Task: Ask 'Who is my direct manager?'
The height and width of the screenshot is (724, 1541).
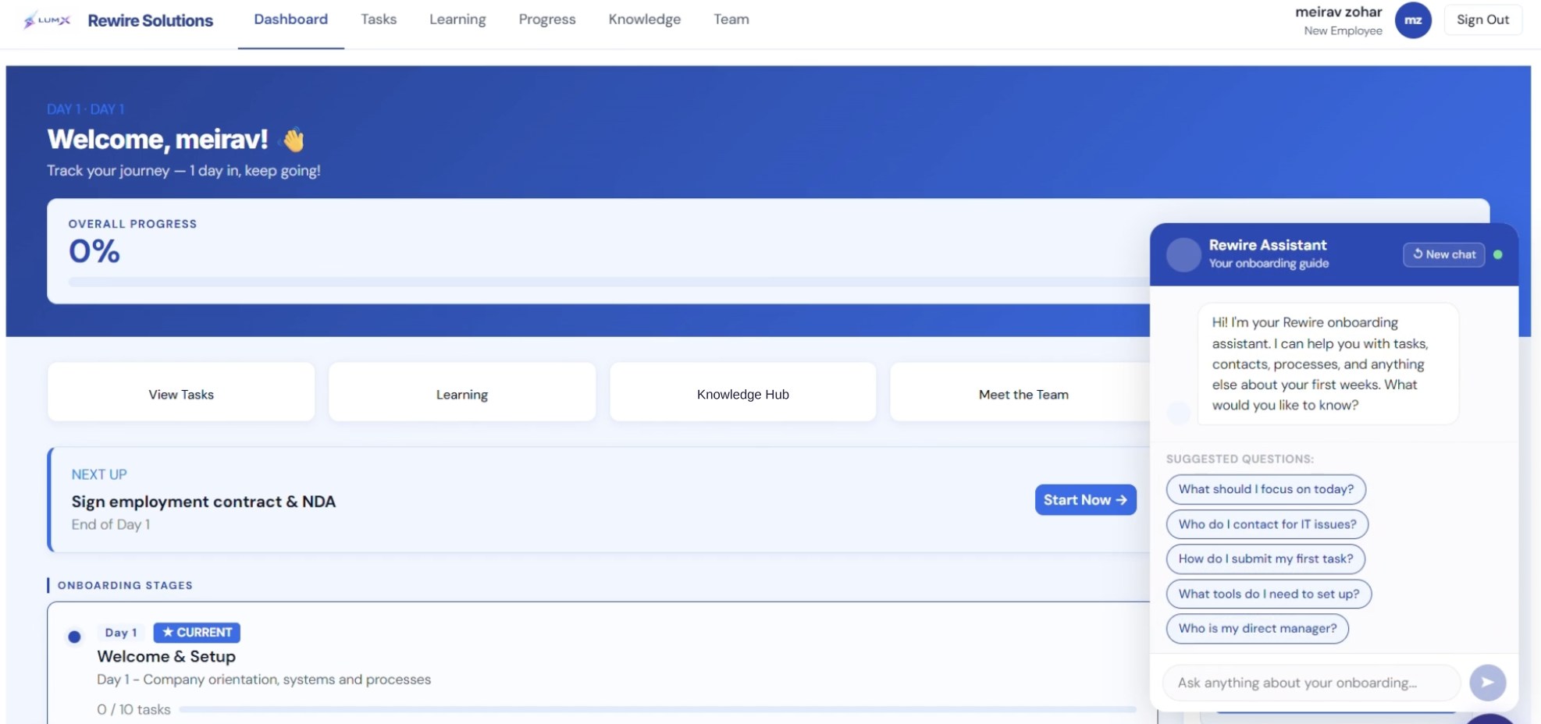Action: pos(1258,629)
